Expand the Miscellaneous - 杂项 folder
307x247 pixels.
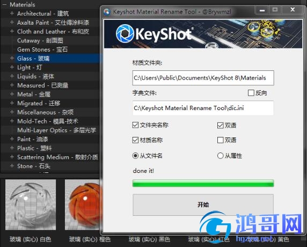pyautogui.click(x=12, y=112)
